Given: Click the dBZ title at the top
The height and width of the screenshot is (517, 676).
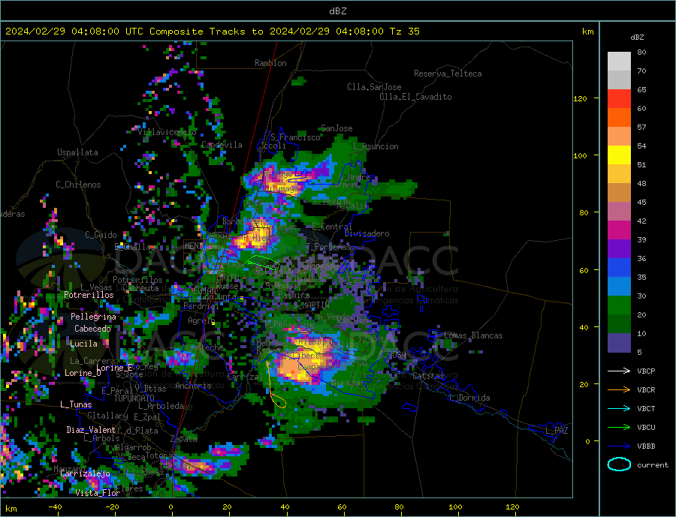Looking at the screenshot, I should [x=337, y=11].
